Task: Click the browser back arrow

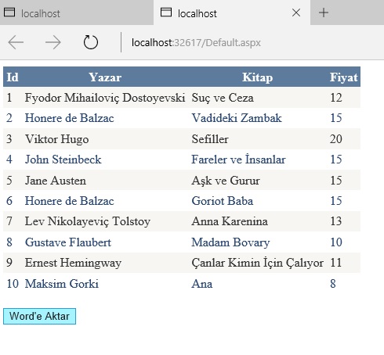Action: point(16,42)
